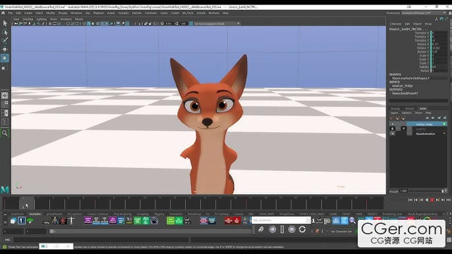Switch to the Anim layer tab
Image resolution: width=452 pixels, height=254 pixels.
[x=423, y=109]
